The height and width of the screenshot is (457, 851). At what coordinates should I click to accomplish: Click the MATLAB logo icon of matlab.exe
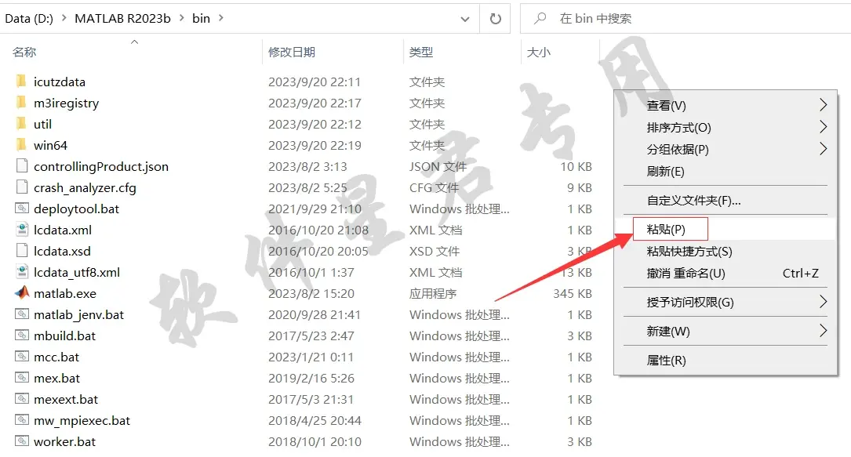(22, 292)
